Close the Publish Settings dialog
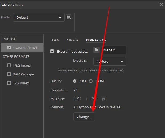The image size is (165, 138). click(162, 5)
